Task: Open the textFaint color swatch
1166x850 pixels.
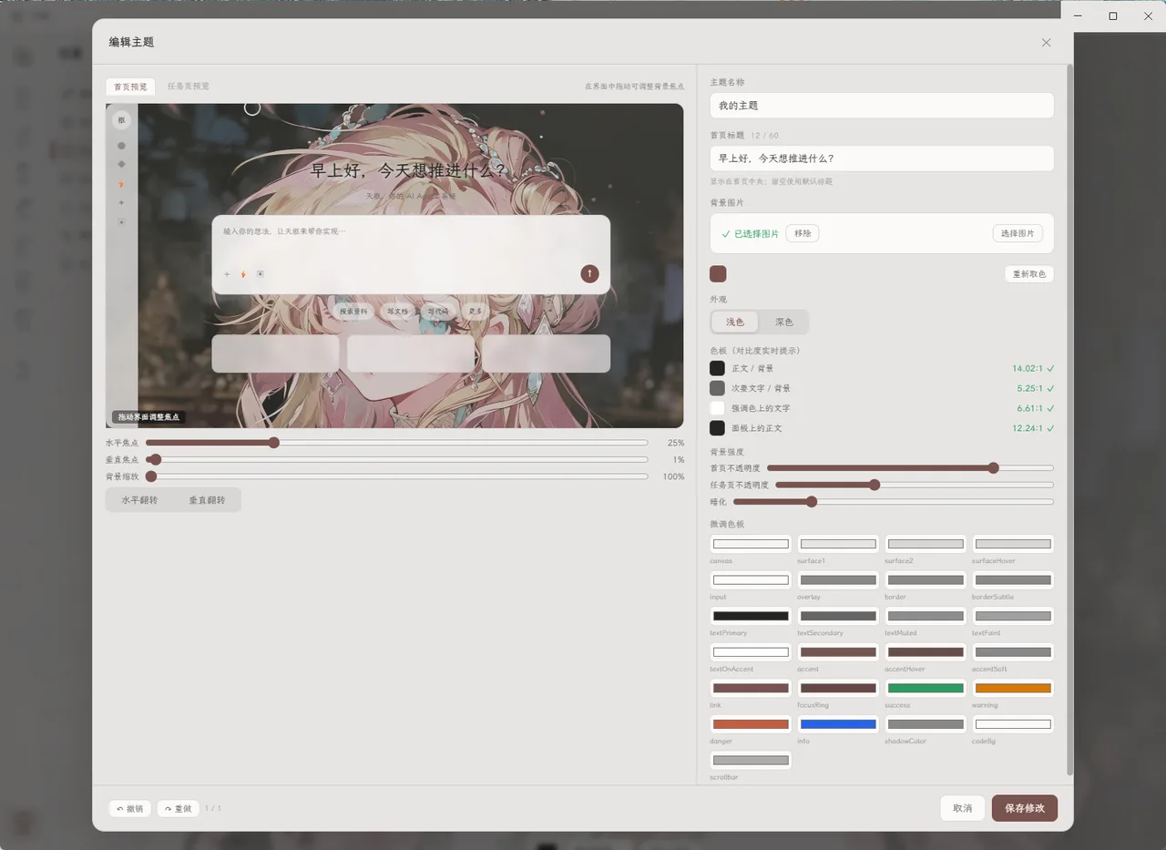Action: coord(1013,616)
